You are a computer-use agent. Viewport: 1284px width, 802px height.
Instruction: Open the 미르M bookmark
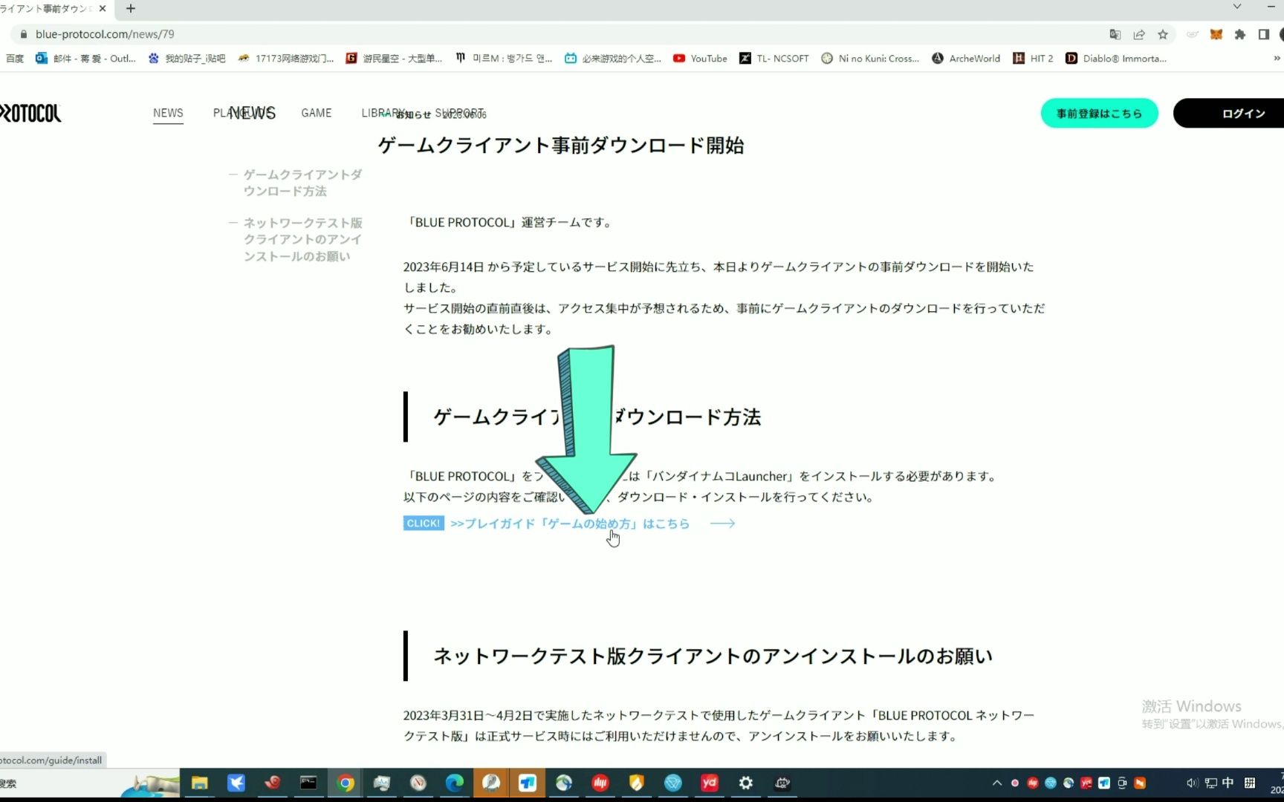click(x=504, y=58)
